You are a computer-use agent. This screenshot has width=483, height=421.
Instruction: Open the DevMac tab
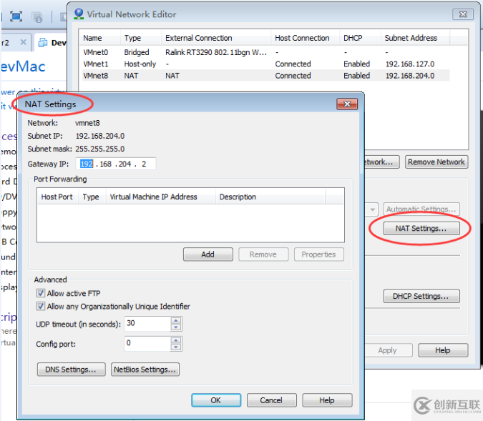(52, 42)
